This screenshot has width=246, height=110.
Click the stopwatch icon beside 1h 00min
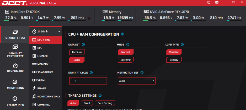tap(34, 31)
